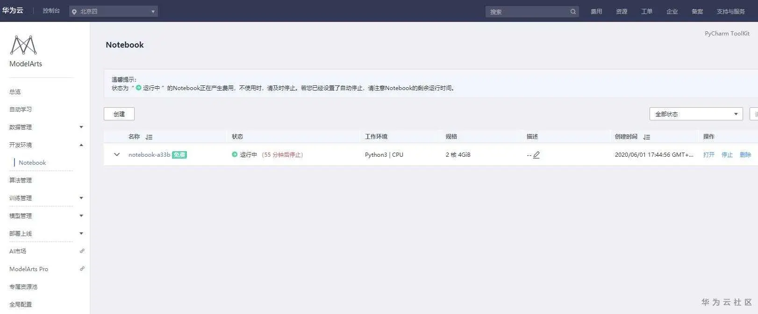Click the creation time 2020/06/01 17:44:56 cell
Screen dimensions: 758x314
(654, 154)
